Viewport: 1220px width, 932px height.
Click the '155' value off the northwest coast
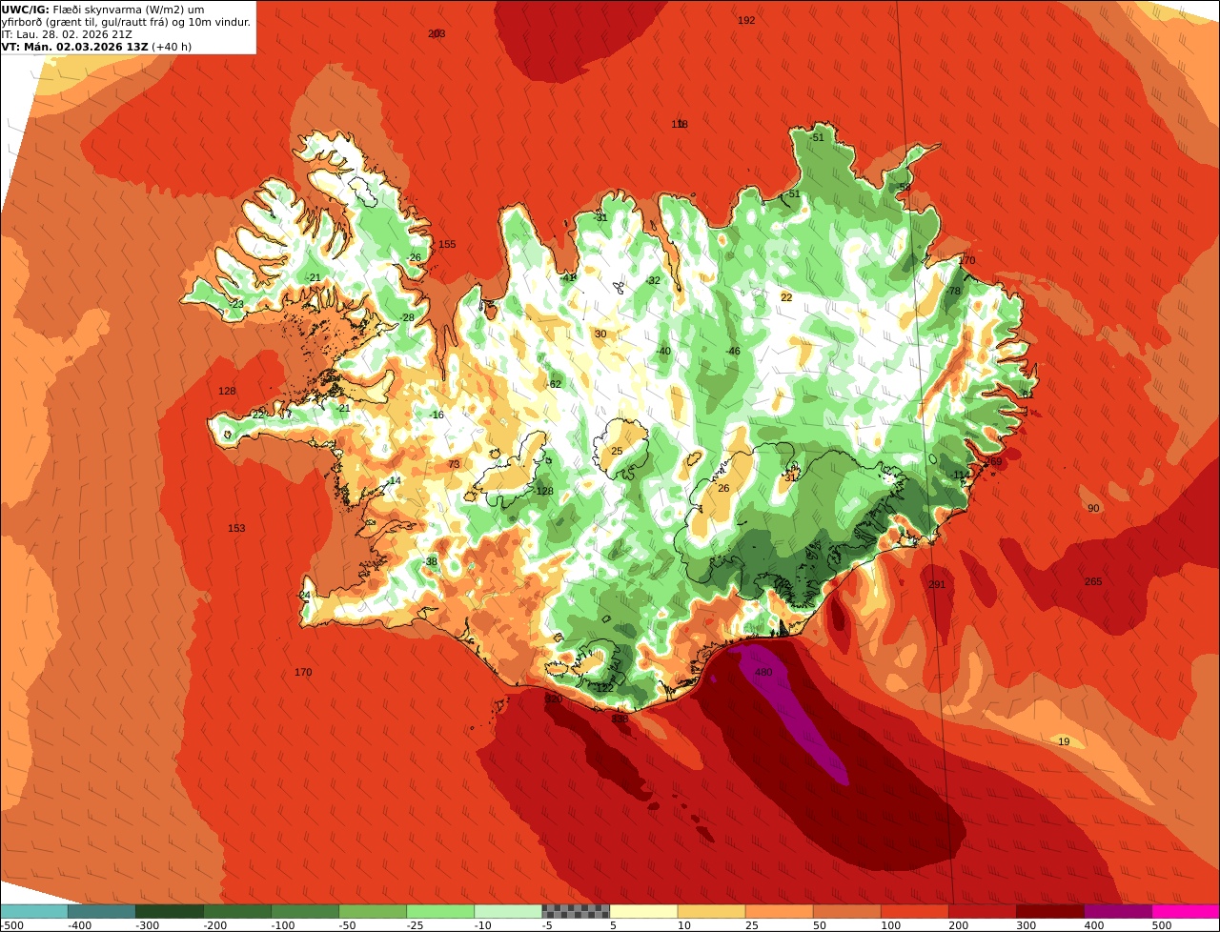tap(447, 244)
